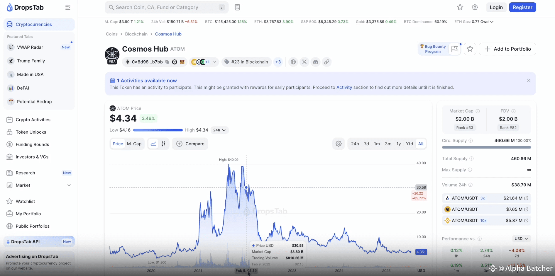
Task: Show Market Cap info tooltip icon
Action: point(478,111)
